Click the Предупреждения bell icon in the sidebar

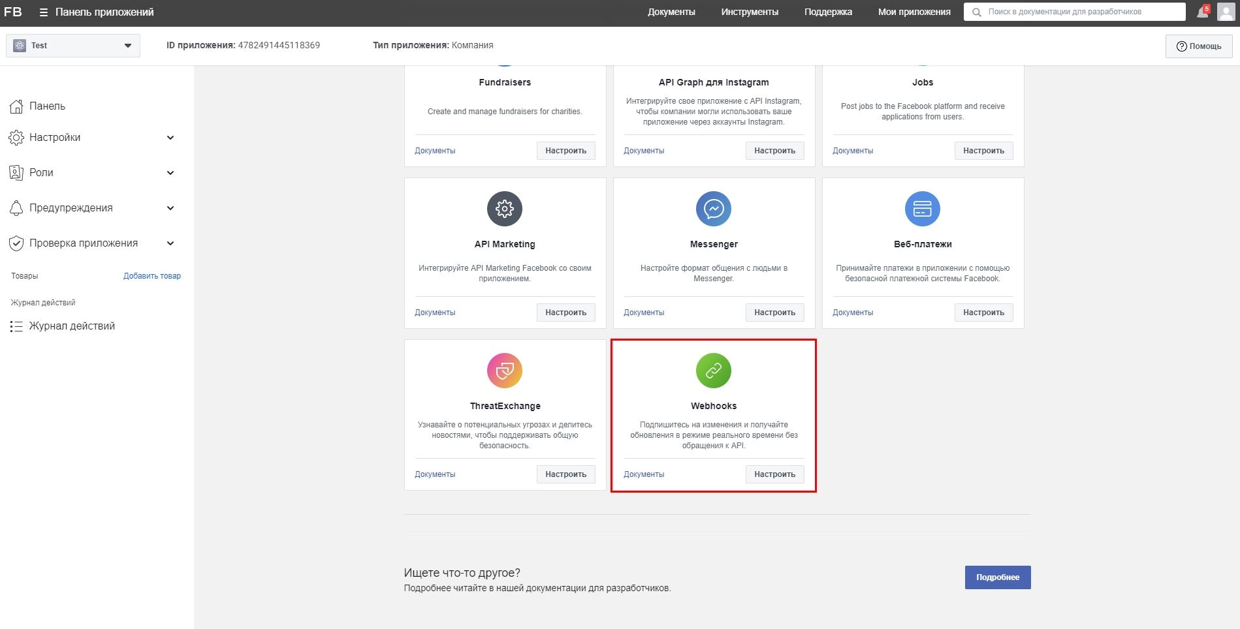coord(16,208)
